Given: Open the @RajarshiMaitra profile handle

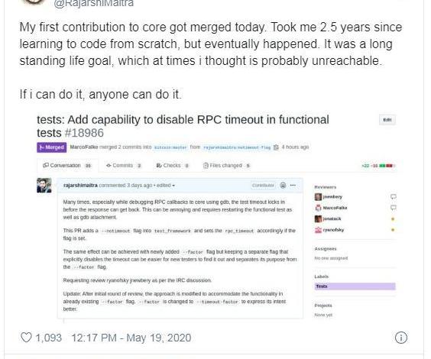Looking at the screenshot, I should coord(94,3).
